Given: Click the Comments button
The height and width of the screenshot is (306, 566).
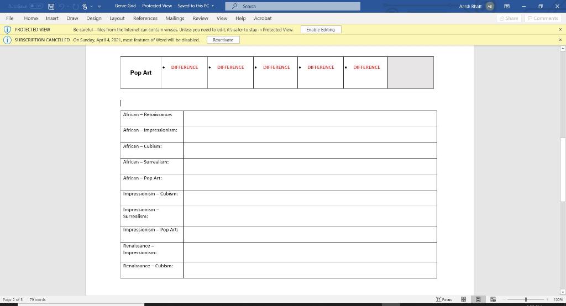Looking at the screenshot, I should (x=543, y=18).
